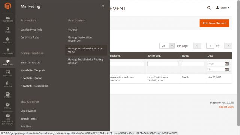
Task: Open Search Terms menu item
Action: pyautogui.click(x=28, y=118)
